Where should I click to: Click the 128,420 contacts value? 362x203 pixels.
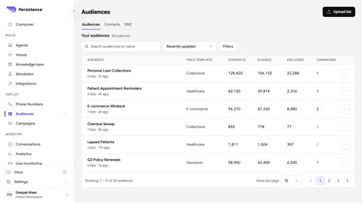click(x=235, y=73)
